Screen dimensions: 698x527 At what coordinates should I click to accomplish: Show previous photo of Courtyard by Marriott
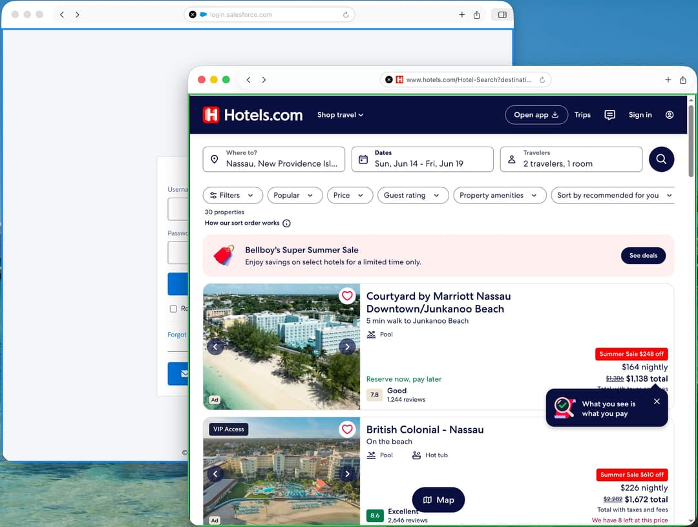coord(215,346)
